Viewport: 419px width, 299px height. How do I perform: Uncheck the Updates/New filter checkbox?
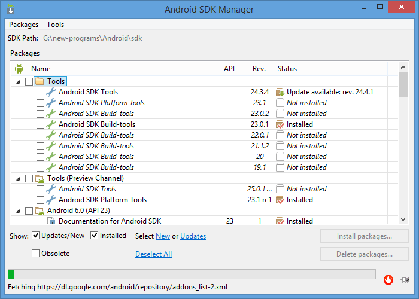35,236
